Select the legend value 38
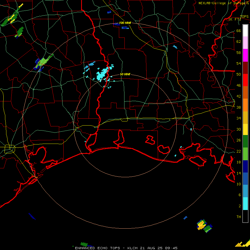The height and width of the screenshot is (250, 250). [x=239, y=107]
